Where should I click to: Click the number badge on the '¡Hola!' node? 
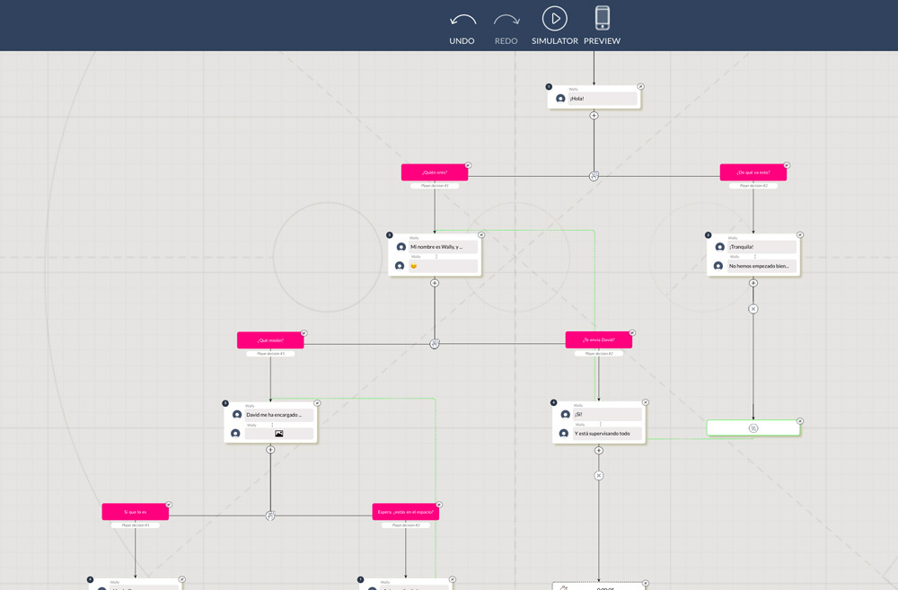click(x=549, y=87)
